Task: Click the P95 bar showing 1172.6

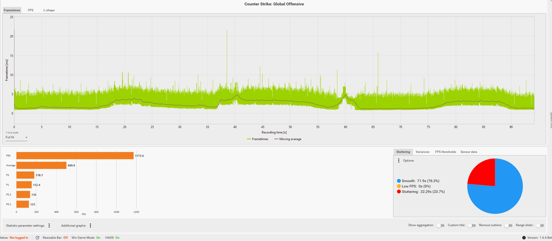Action: [75, 156]
